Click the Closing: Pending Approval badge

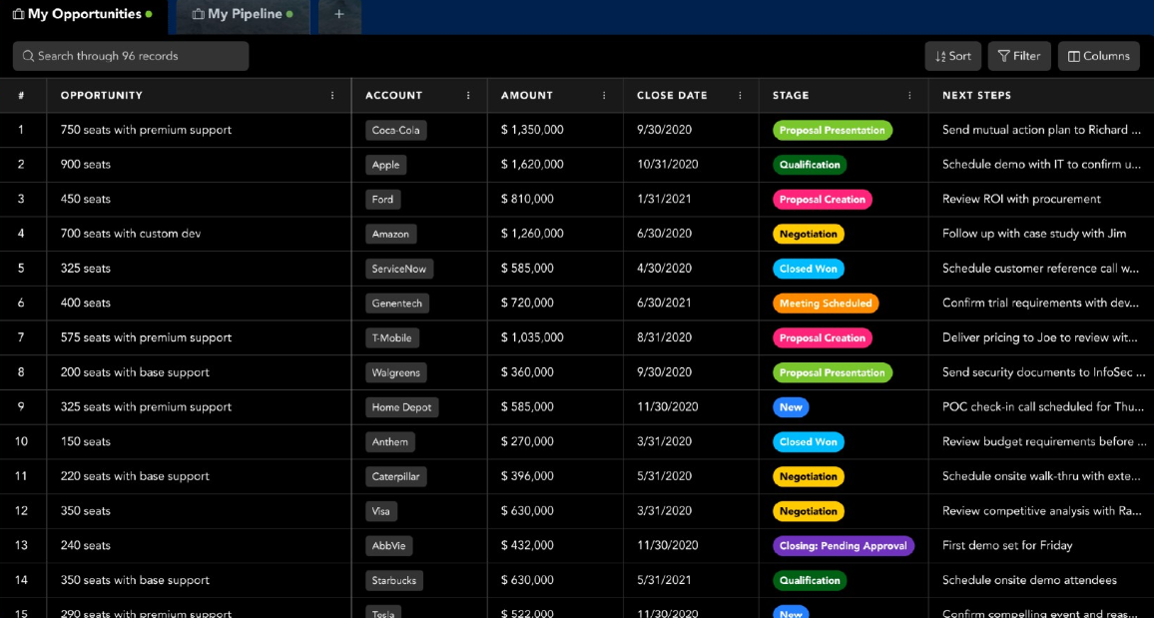[844, 545]
